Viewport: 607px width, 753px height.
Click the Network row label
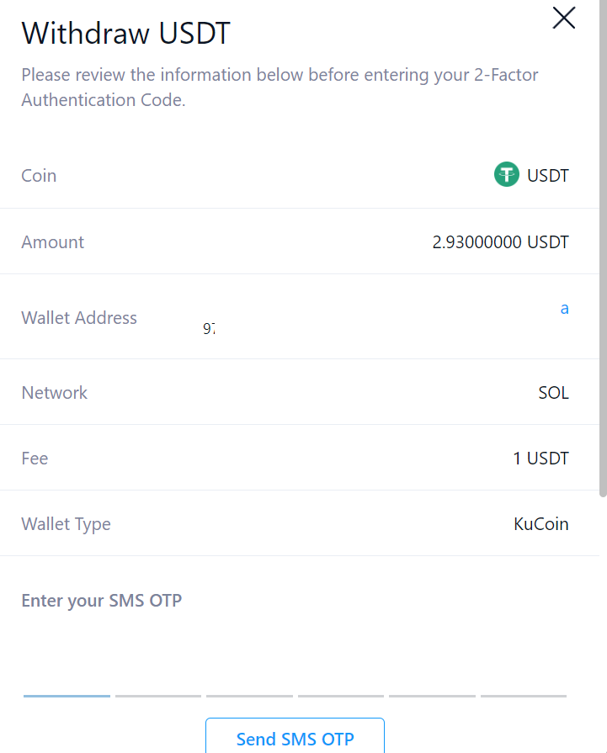tap(54, 393)
